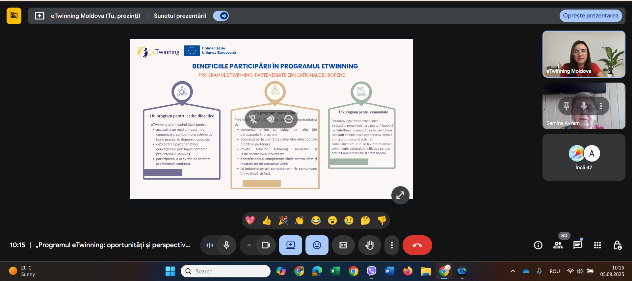Mute Semina Avram's microphone
The height and width of the screenshot is (281, 632).
click(584, 106)
